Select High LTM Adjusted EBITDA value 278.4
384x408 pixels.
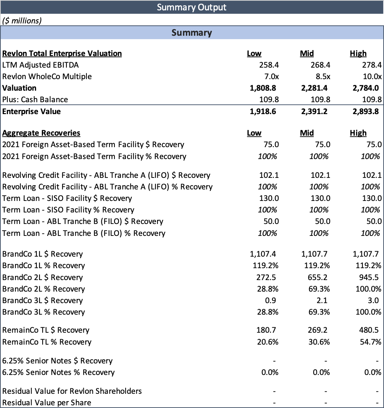coord(372,65)
